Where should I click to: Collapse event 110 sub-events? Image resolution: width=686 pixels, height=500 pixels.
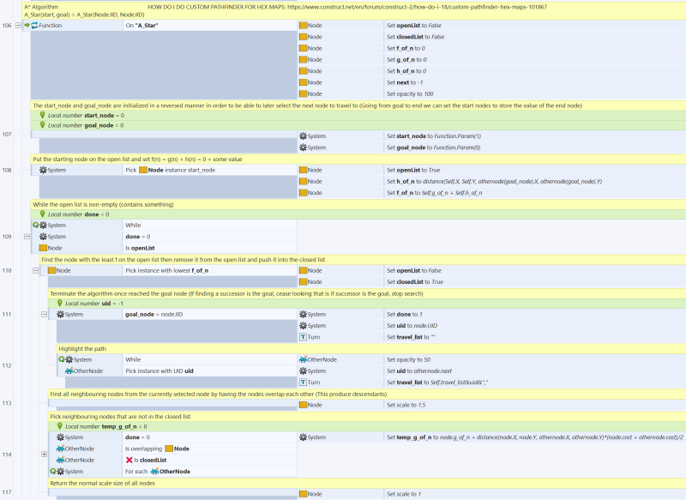36,270
